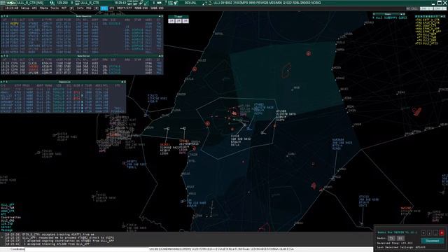Collapse the departure list panel
The height and width of the screenshot is (252, 448).
click(122, 82)
